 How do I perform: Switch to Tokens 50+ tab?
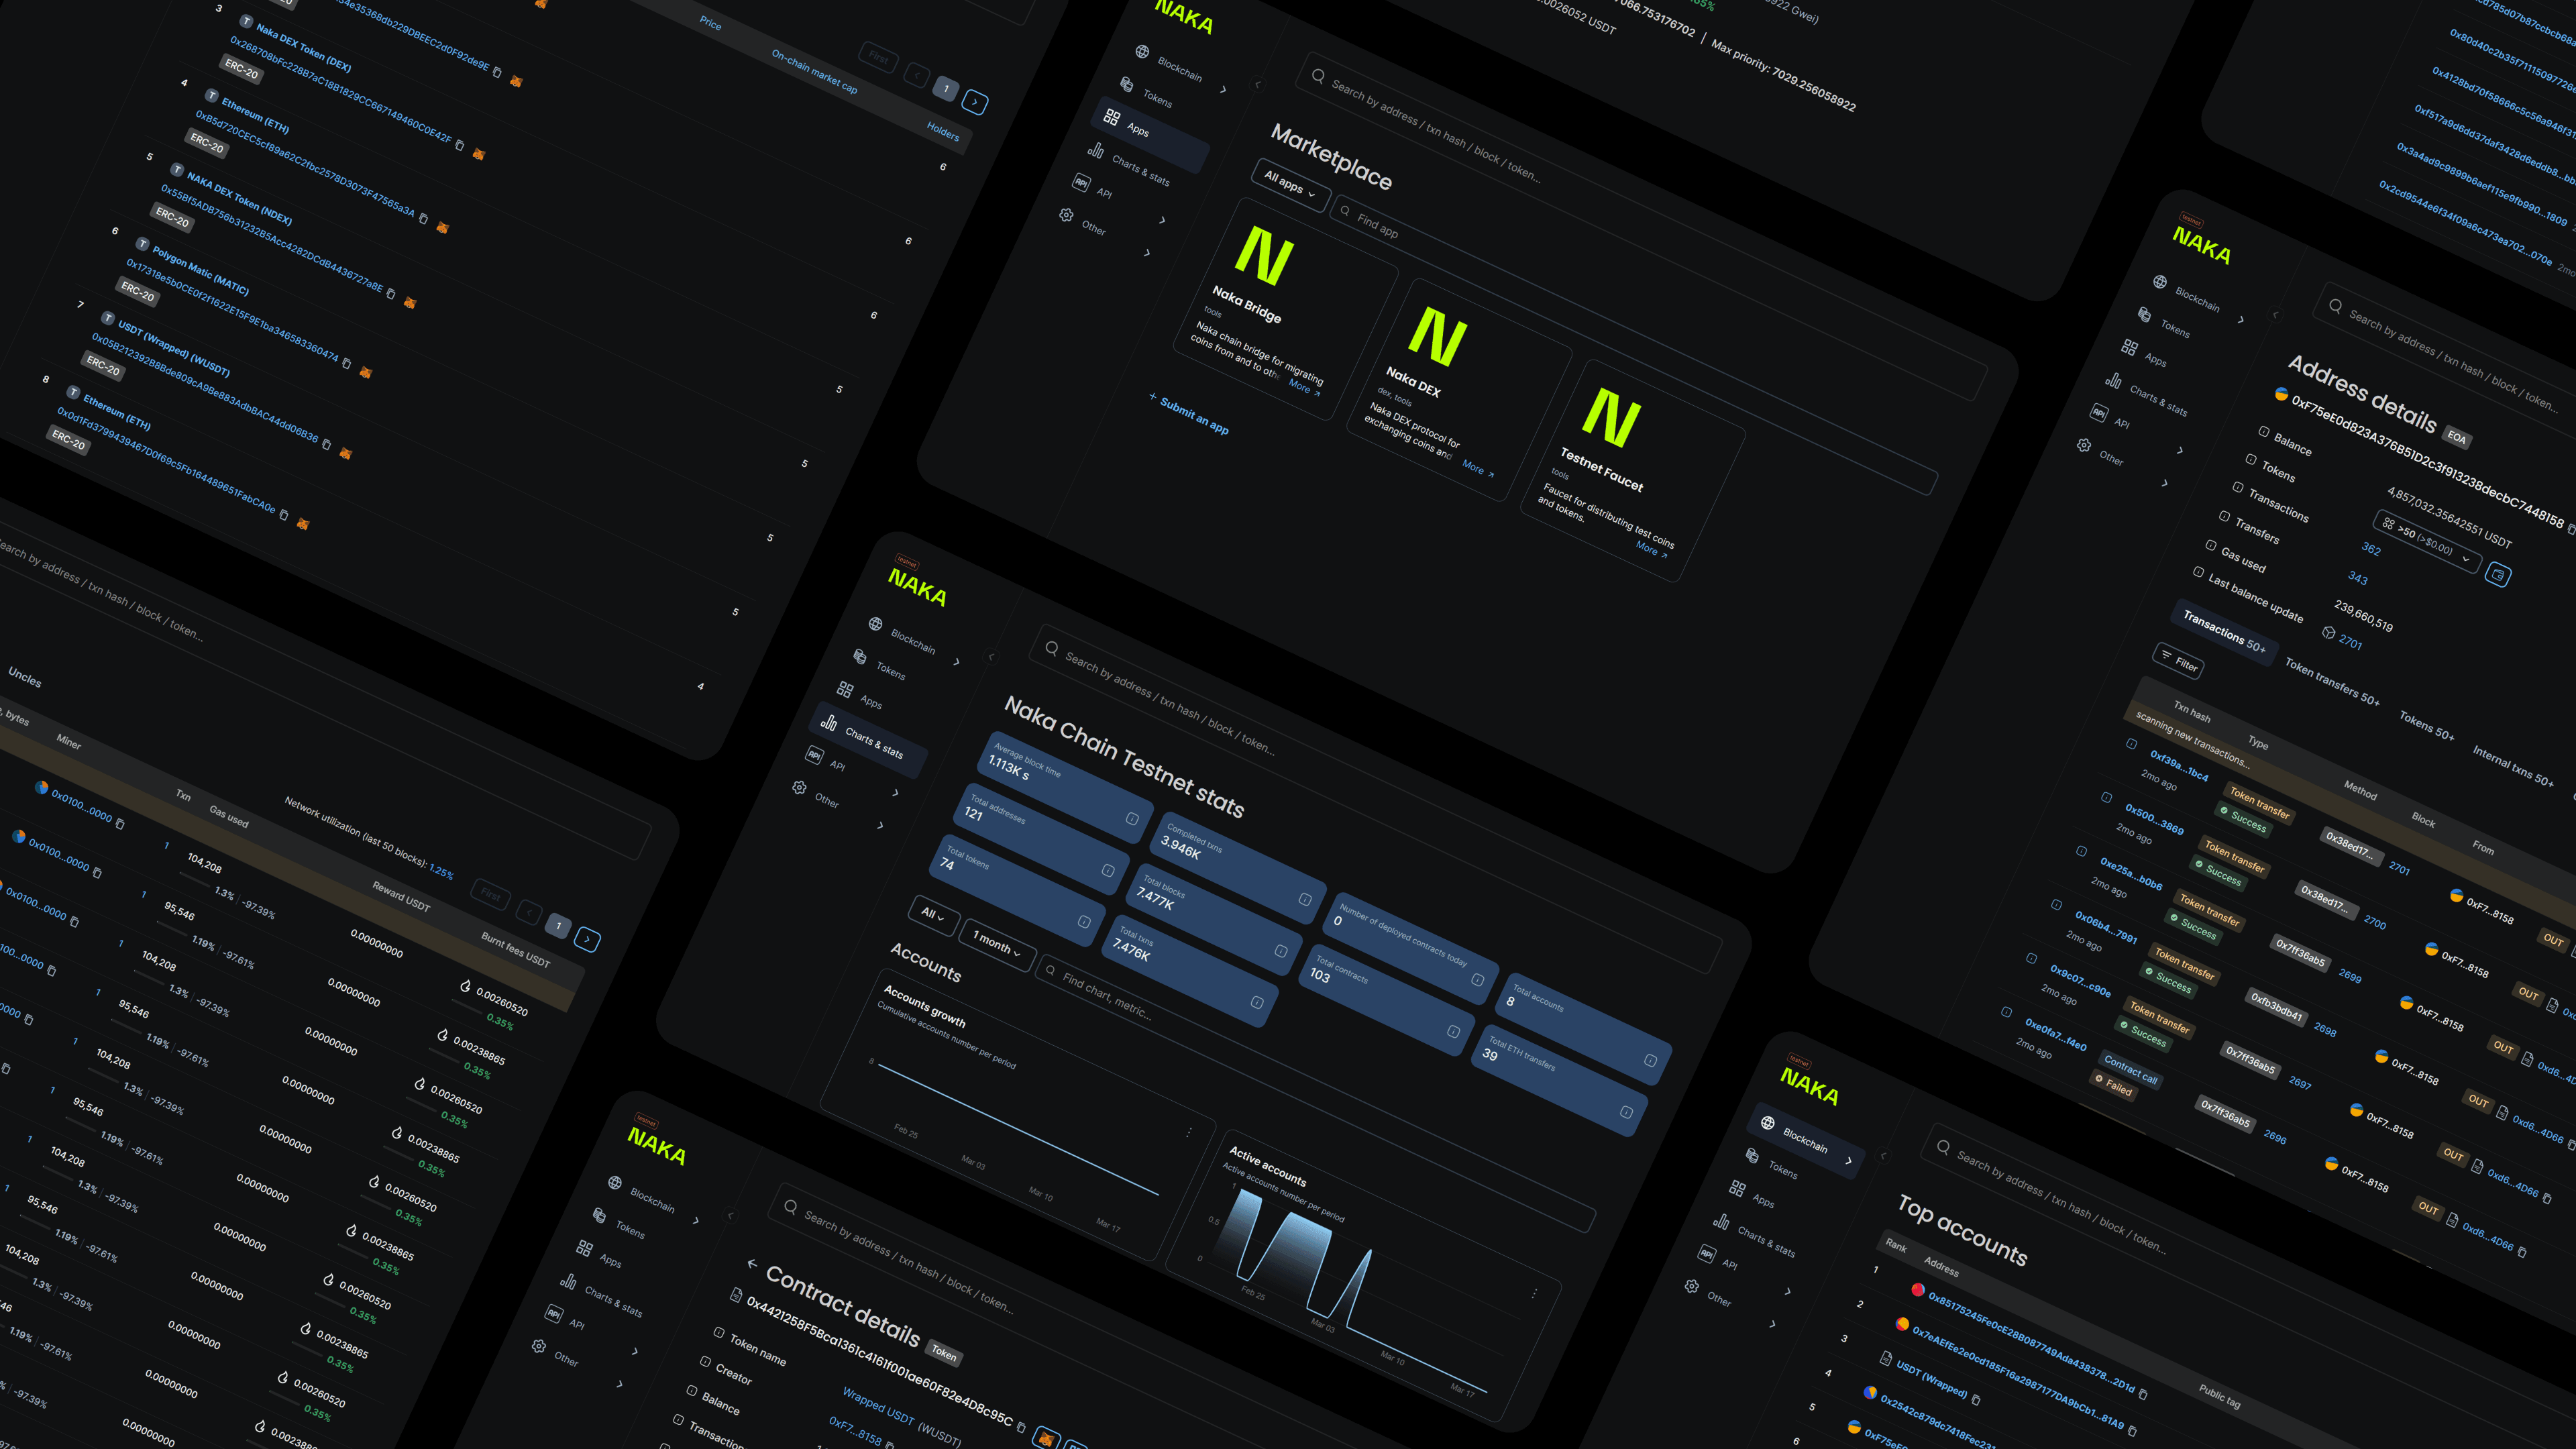click(x=2427, y=726)
